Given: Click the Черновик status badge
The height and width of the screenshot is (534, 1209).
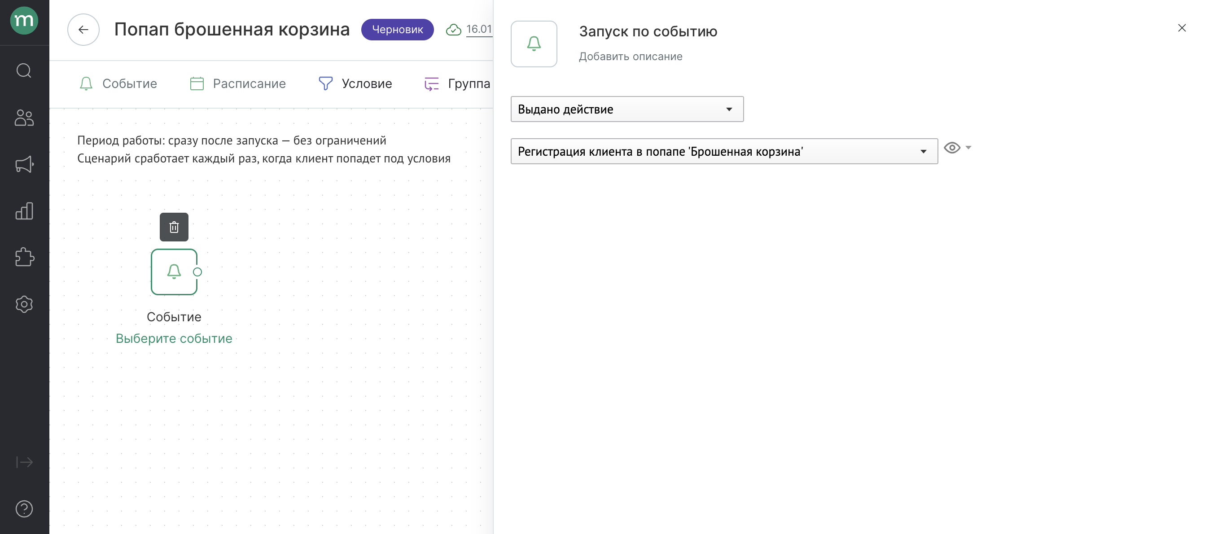Looking at the screenshot, I should point(397,30).
